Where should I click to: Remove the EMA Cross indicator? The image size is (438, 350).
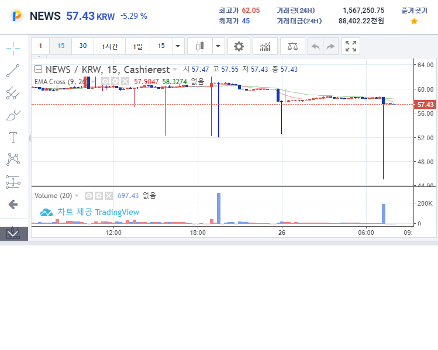tap(125, 81)
